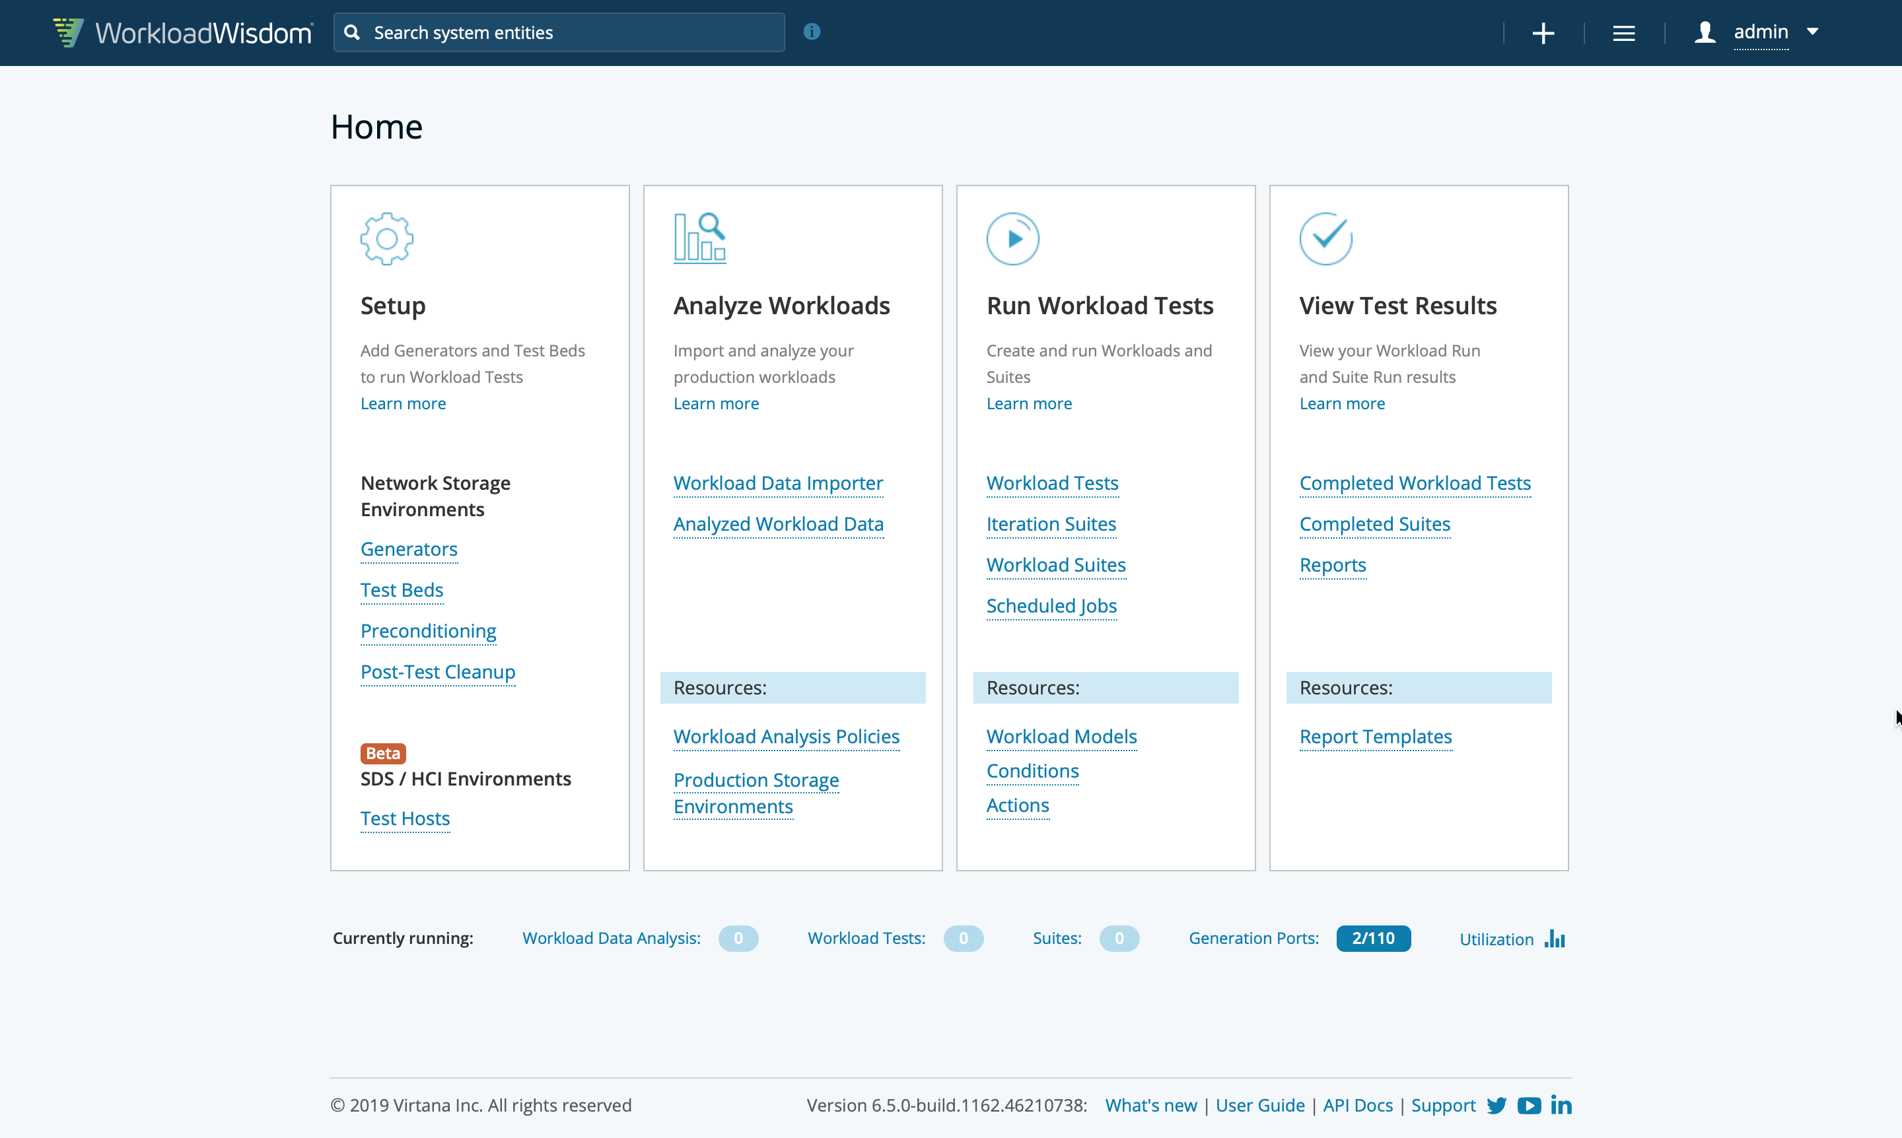This screenshot has height=1138, width=1902.
Task: Open Learn more under Analyze Workloads
Action: pos(716,403)
